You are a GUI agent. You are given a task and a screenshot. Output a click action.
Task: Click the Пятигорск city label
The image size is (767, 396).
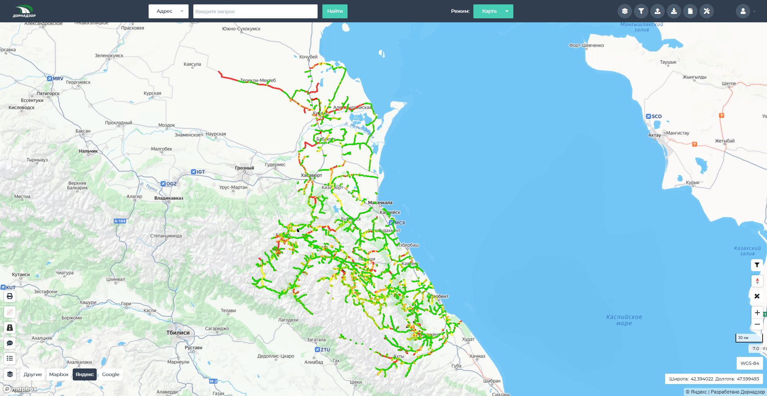point(48,94)
